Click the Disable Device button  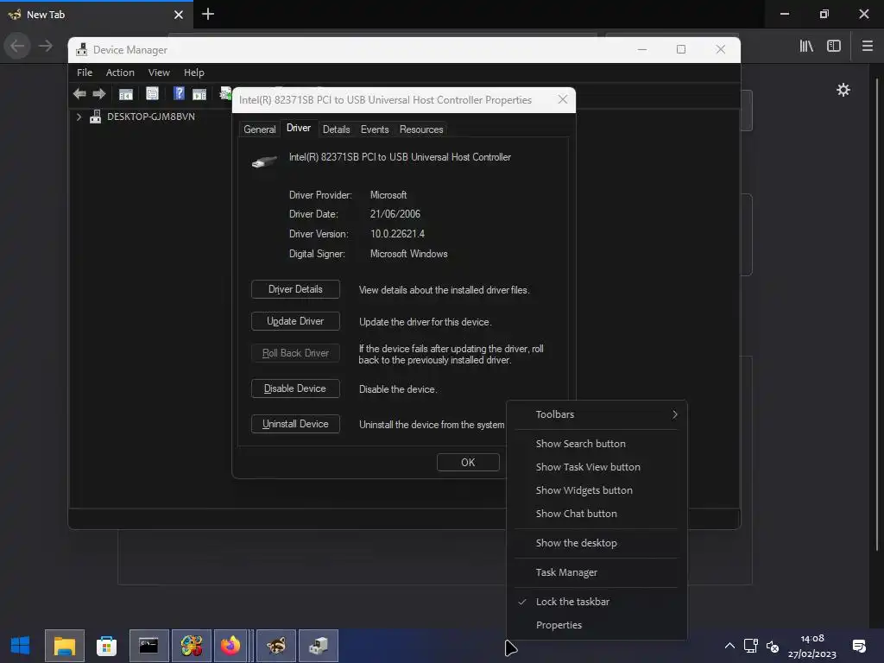295,388
